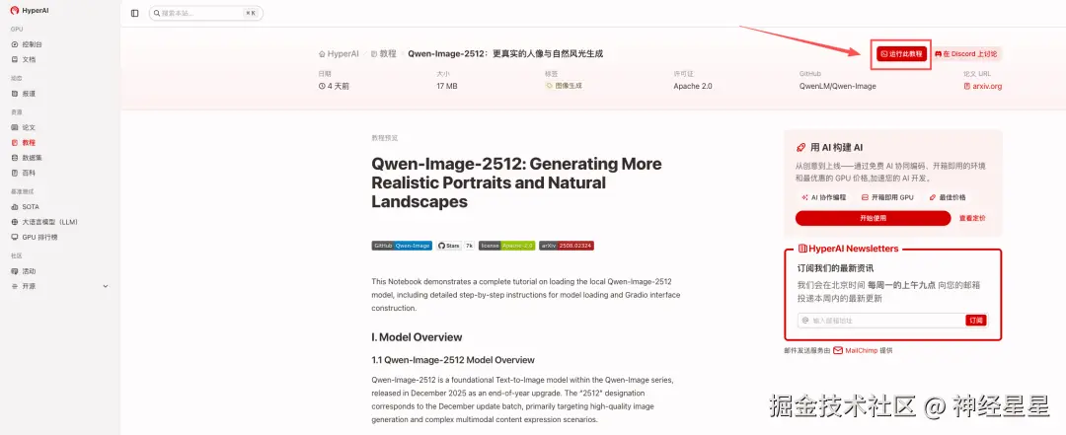Click the home icon in breadcrumb
This screenshot has width=1066, height=435.
pyautogui.click(x=322, y=53)
